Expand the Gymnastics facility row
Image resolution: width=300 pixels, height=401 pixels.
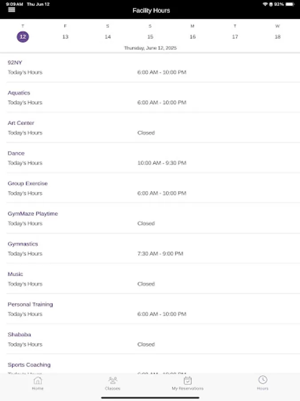(150, 249)
